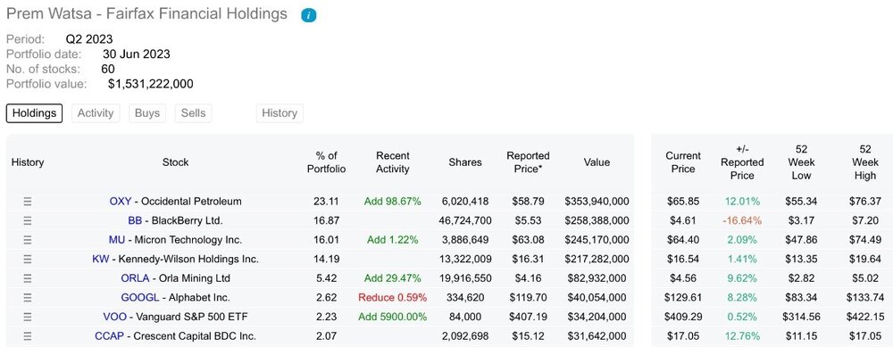Open OXY Occidental Petroleum stock link
Viewport: 893px width, 347px height.
(x=175, y=202)
